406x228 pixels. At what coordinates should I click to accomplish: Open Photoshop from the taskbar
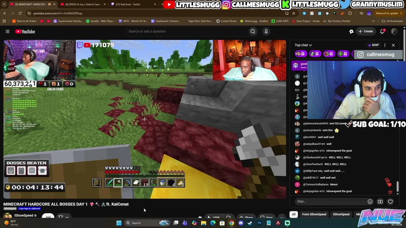point(259,223)
